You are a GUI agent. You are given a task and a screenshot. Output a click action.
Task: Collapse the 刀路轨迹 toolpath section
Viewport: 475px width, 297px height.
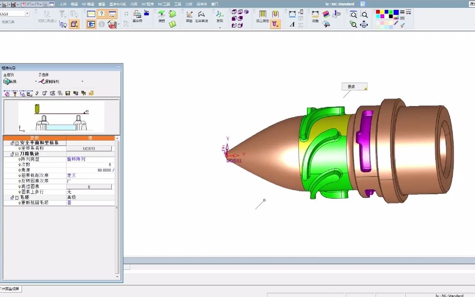[17, 154]
